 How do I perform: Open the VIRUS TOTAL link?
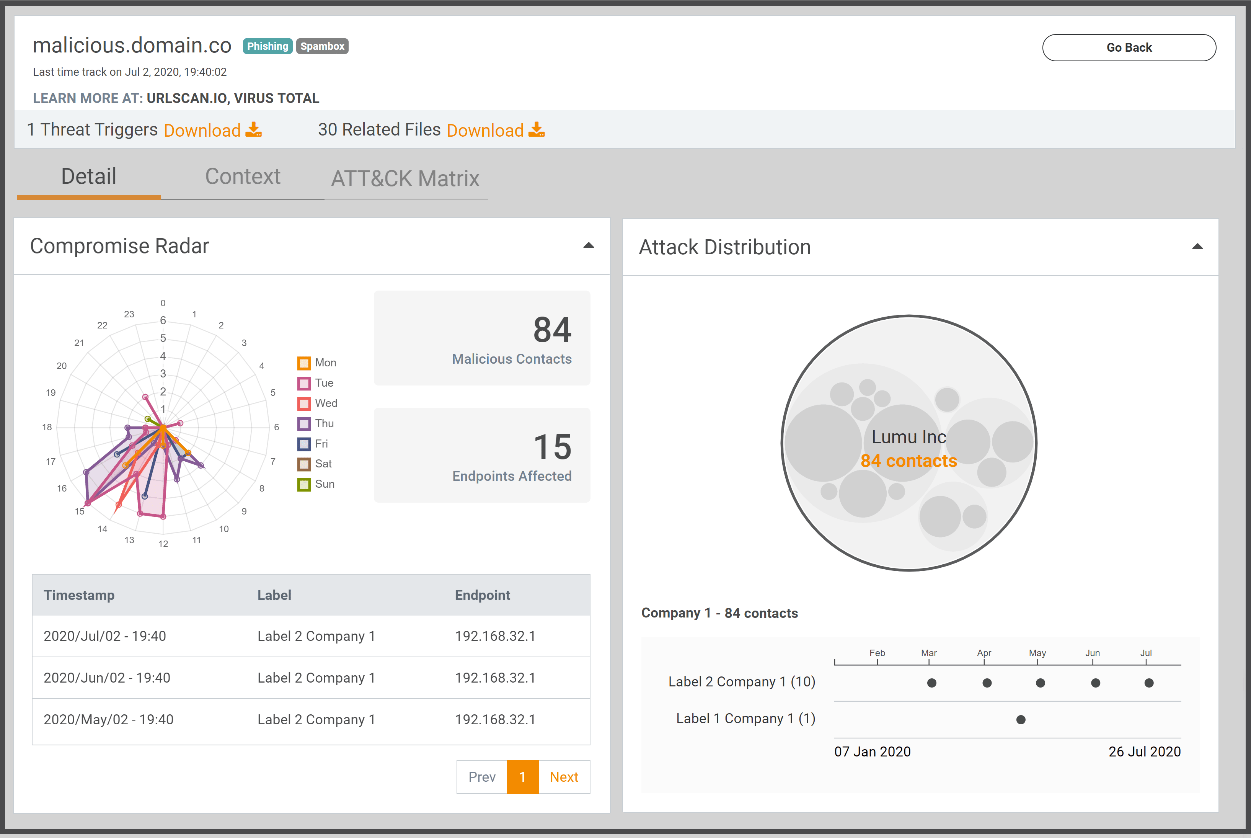coord(276,98)
